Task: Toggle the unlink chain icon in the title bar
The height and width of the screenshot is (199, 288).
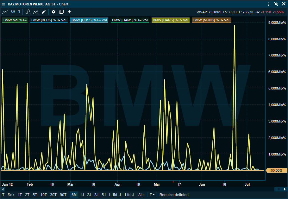Action: point(276,4)
